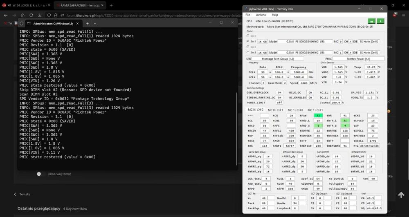Image resolution: width=409 pixels, height=217 pixels.
Task: Click the padlock site security icon
Action: (x=55, y=16)
